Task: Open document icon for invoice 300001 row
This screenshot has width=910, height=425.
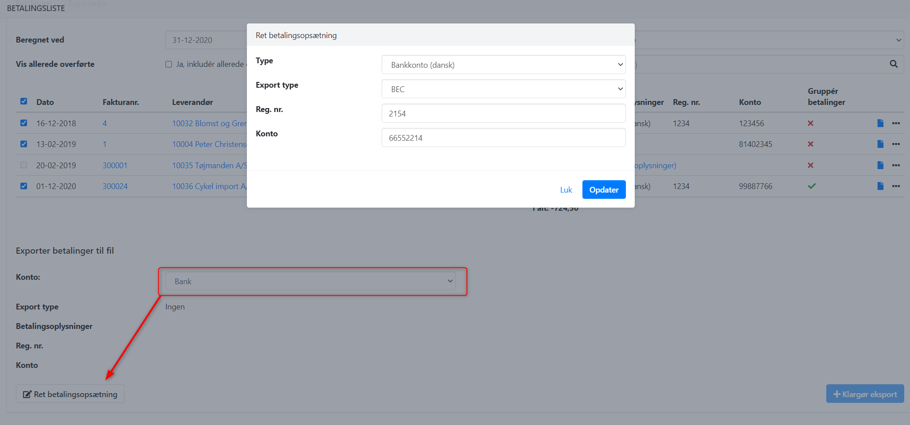Action: pos(880,165)
